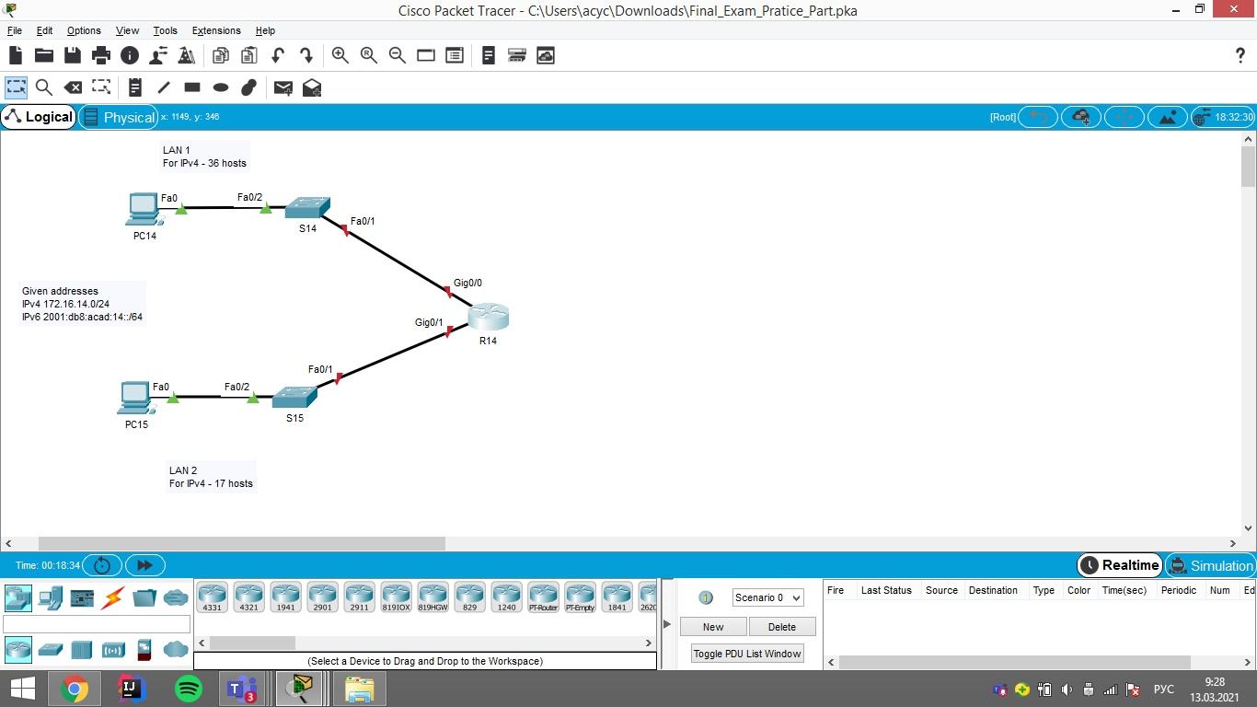Screen dimensions: 1257x707
Task: Click the Delete scenario button
Action: click(782, 627)
